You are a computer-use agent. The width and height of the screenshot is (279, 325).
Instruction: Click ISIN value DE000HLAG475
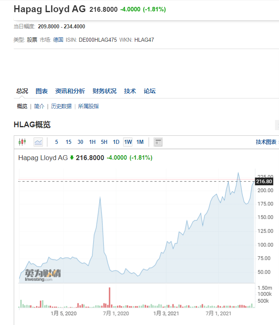pos(98,40)
